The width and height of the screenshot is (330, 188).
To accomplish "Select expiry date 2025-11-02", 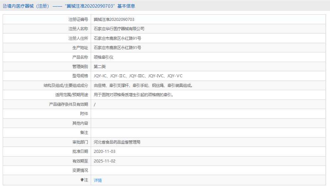I will tap(104, 161).
